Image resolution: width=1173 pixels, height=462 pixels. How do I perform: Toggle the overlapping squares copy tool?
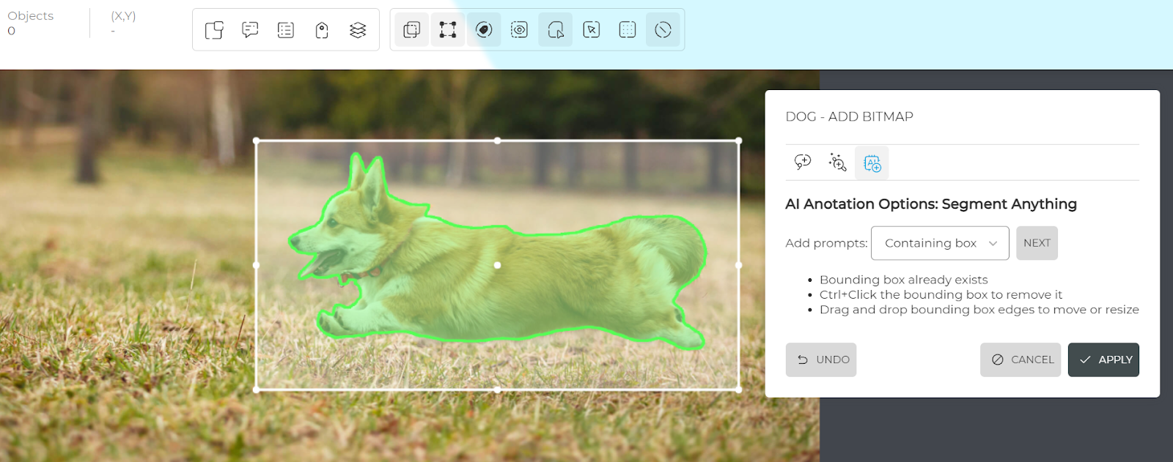pos(412,30)
